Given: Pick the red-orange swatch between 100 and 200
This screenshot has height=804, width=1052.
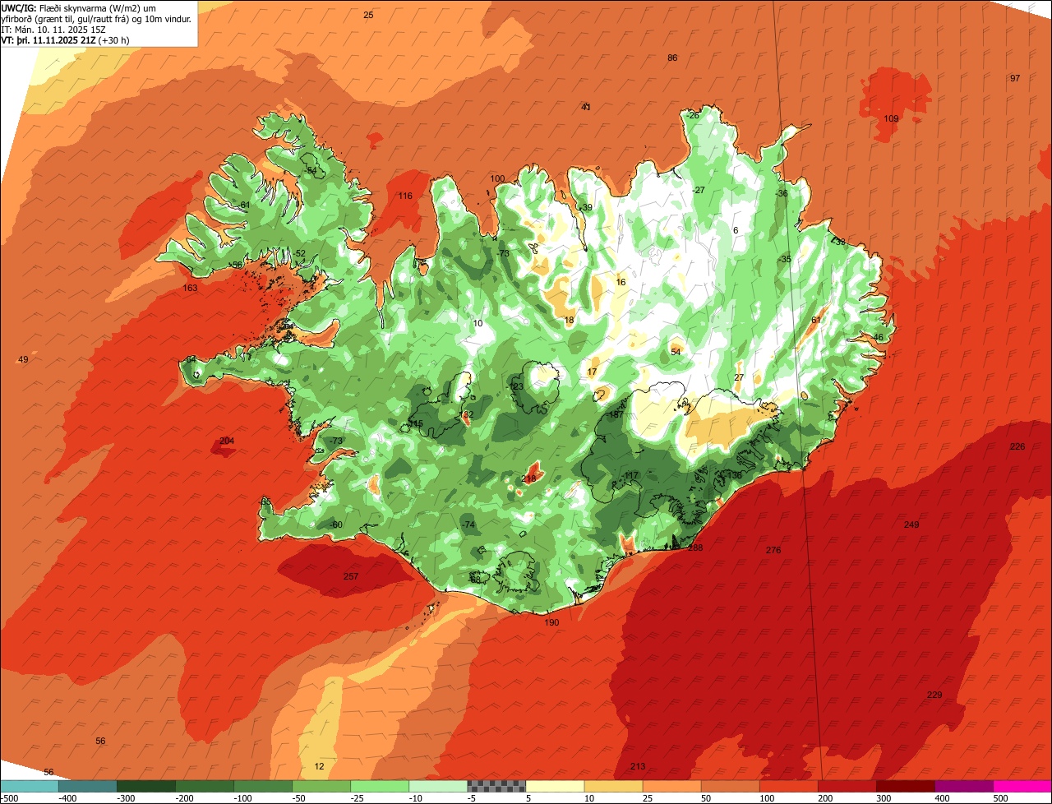Looking at the screenshot, I should point(788,786).
